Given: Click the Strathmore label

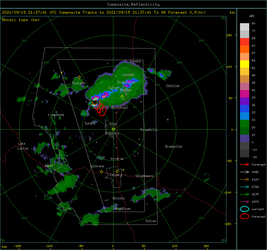Looking at the screenshot, I should tap(144, 176).
